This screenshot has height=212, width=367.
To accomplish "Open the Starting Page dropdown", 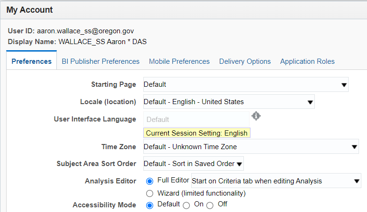I will [246, 84].
